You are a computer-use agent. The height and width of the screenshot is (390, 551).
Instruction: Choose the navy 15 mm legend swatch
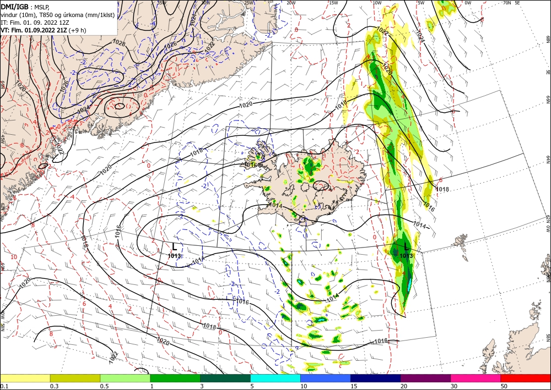click(x=376, y=378)
